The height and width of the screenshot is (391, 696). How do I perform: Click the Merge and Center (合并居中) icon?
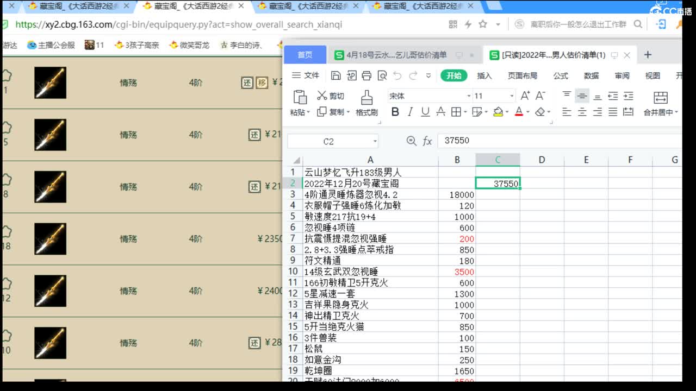click(660, 98)
